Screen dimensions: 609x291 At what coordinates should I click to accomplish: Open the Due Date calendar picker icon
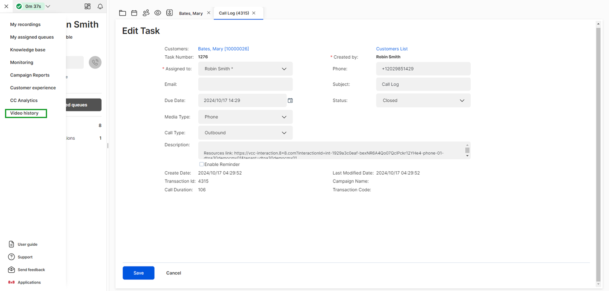[x=290, y=100]
